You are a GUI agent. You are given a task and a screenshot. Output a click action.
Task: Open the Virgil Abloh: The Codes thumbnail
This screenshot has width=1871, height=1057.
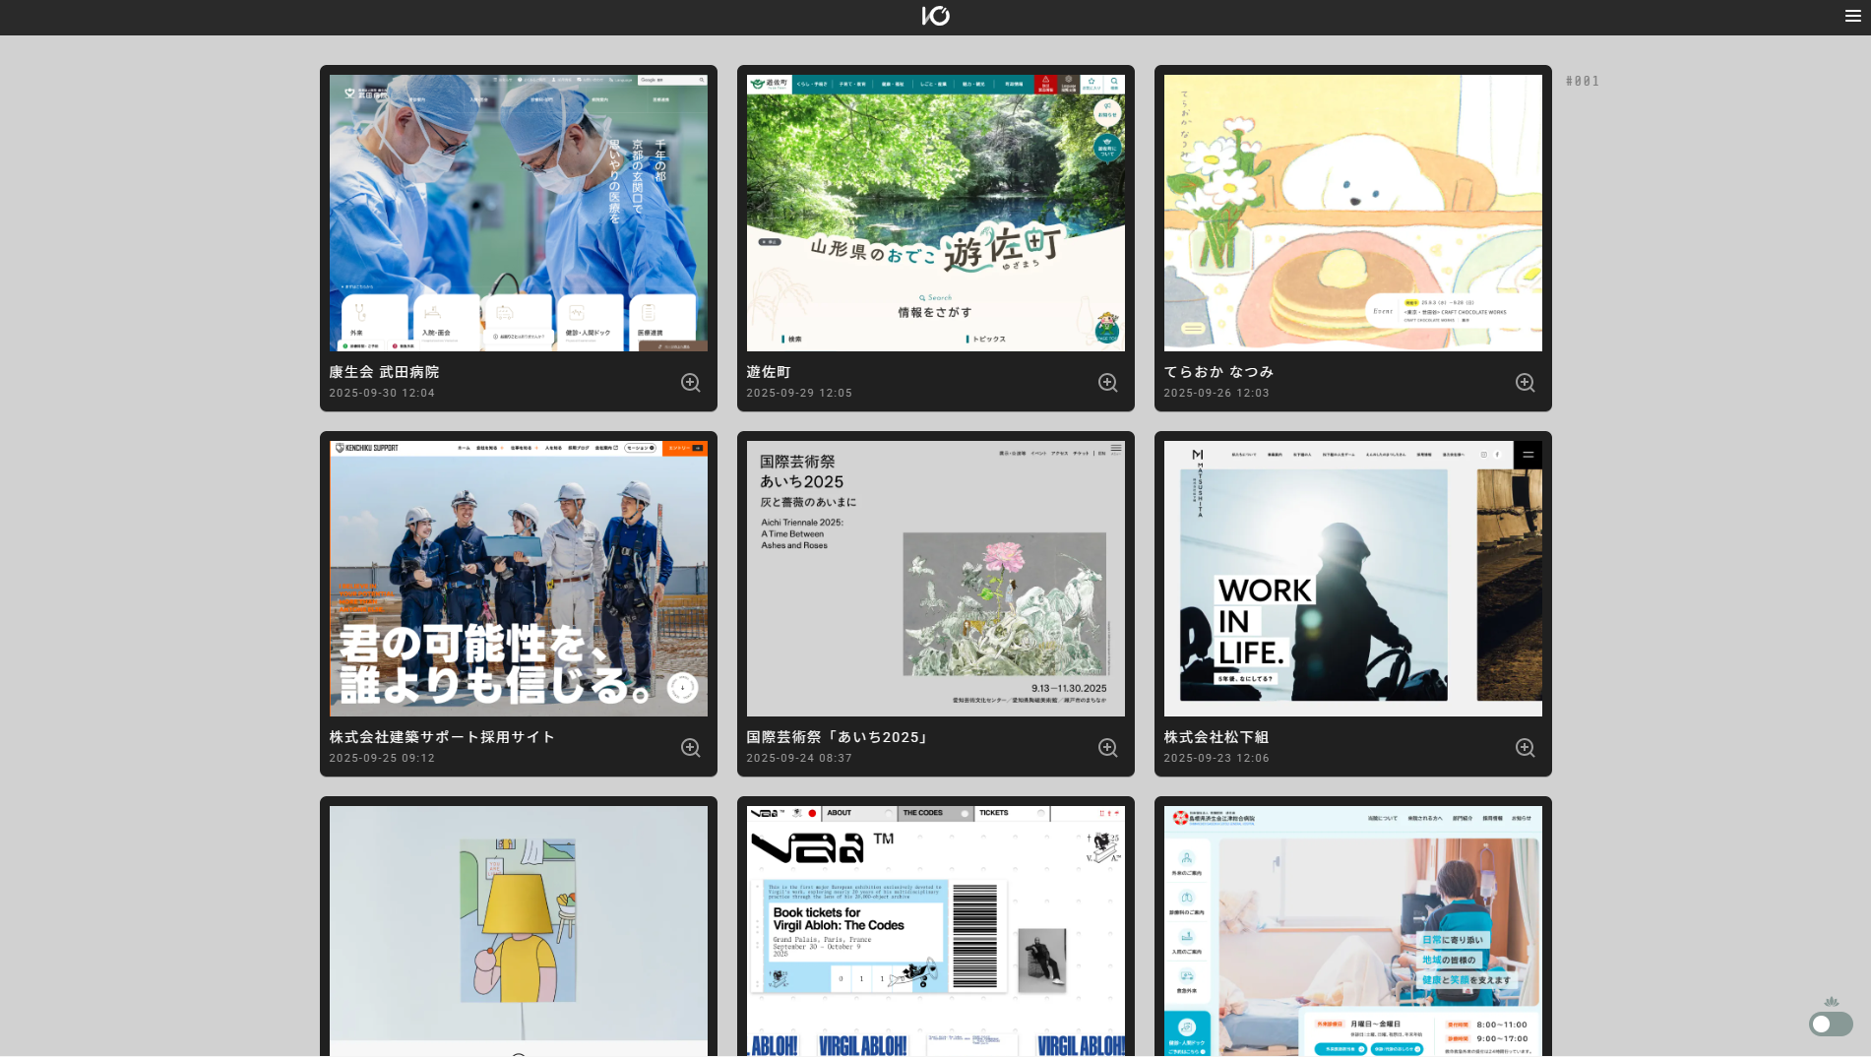tap(936, 931)
